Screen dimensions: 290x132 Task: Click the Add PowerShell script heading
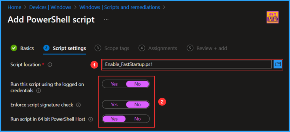[51, 19]
